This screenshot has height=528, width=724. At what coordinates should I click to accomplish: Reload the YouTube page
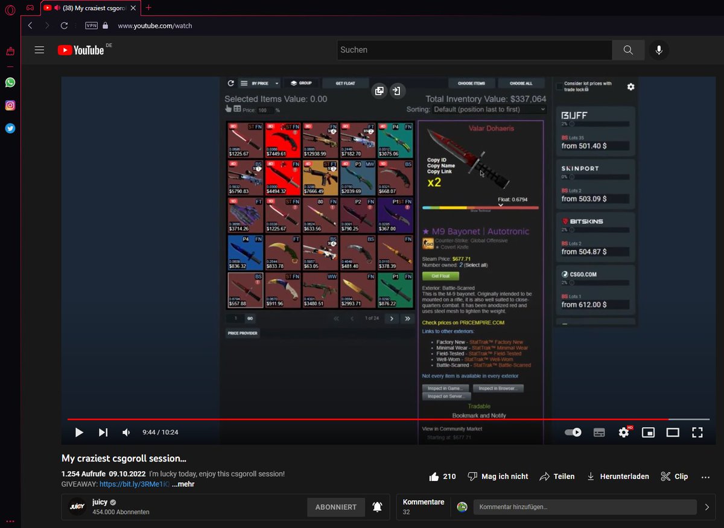point(64,26)
